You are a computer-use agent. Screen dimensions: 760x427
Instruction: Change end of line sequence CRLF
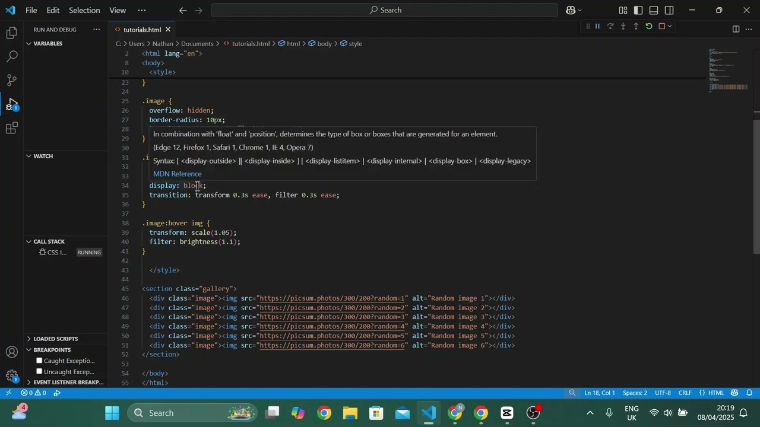[x=685, y=393]
